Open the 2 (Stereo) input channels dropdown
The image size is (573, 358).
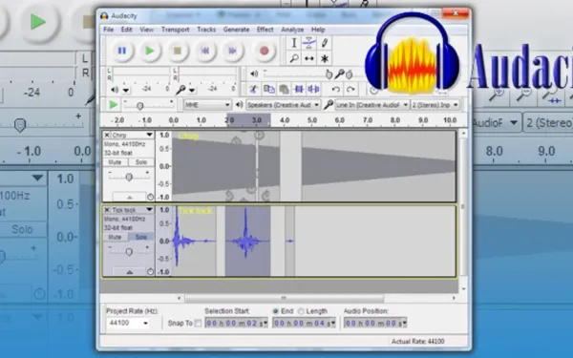435,105
